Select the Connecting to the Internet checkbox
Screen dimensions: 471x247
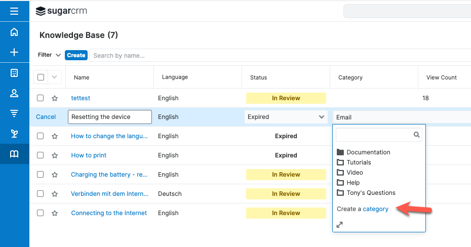[x=41, y=213]
